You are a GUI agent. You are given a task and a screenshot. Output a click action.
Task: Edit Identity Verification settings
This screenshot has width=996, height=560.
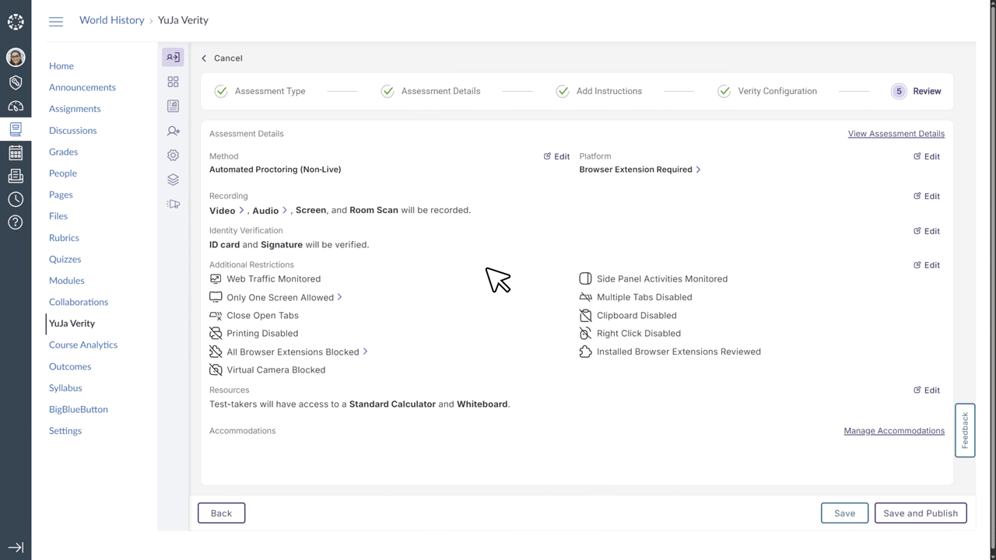(927, 231)
